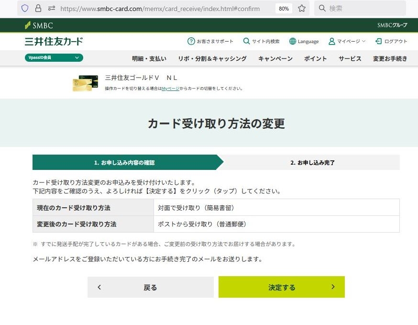Screen dimensions: 418x325
Task: Open the 明細・支払い menu
Action: coord(149,58)
